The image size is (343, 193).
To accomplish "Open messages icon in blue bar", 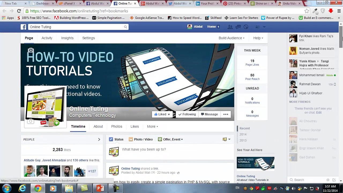I will tap(238, 27).
